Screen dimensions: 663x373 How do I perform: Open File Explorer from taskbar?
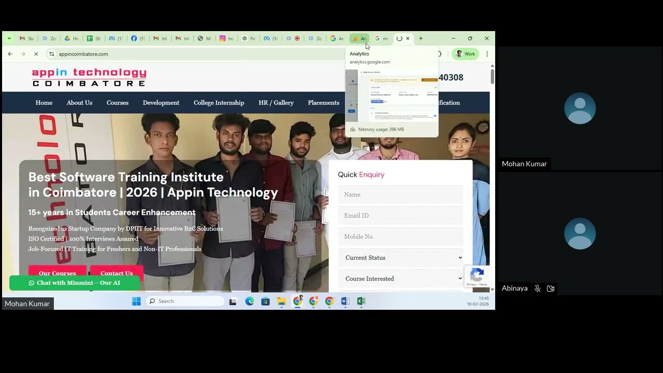pos(281,301)
